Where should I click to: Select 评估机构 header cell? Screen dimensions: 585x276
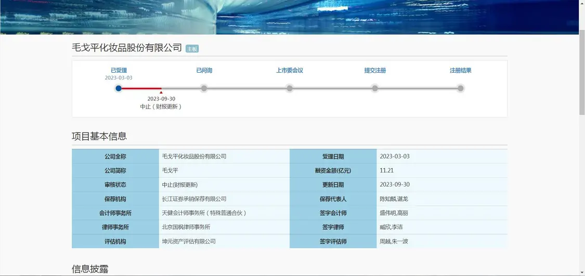[115, 241]
